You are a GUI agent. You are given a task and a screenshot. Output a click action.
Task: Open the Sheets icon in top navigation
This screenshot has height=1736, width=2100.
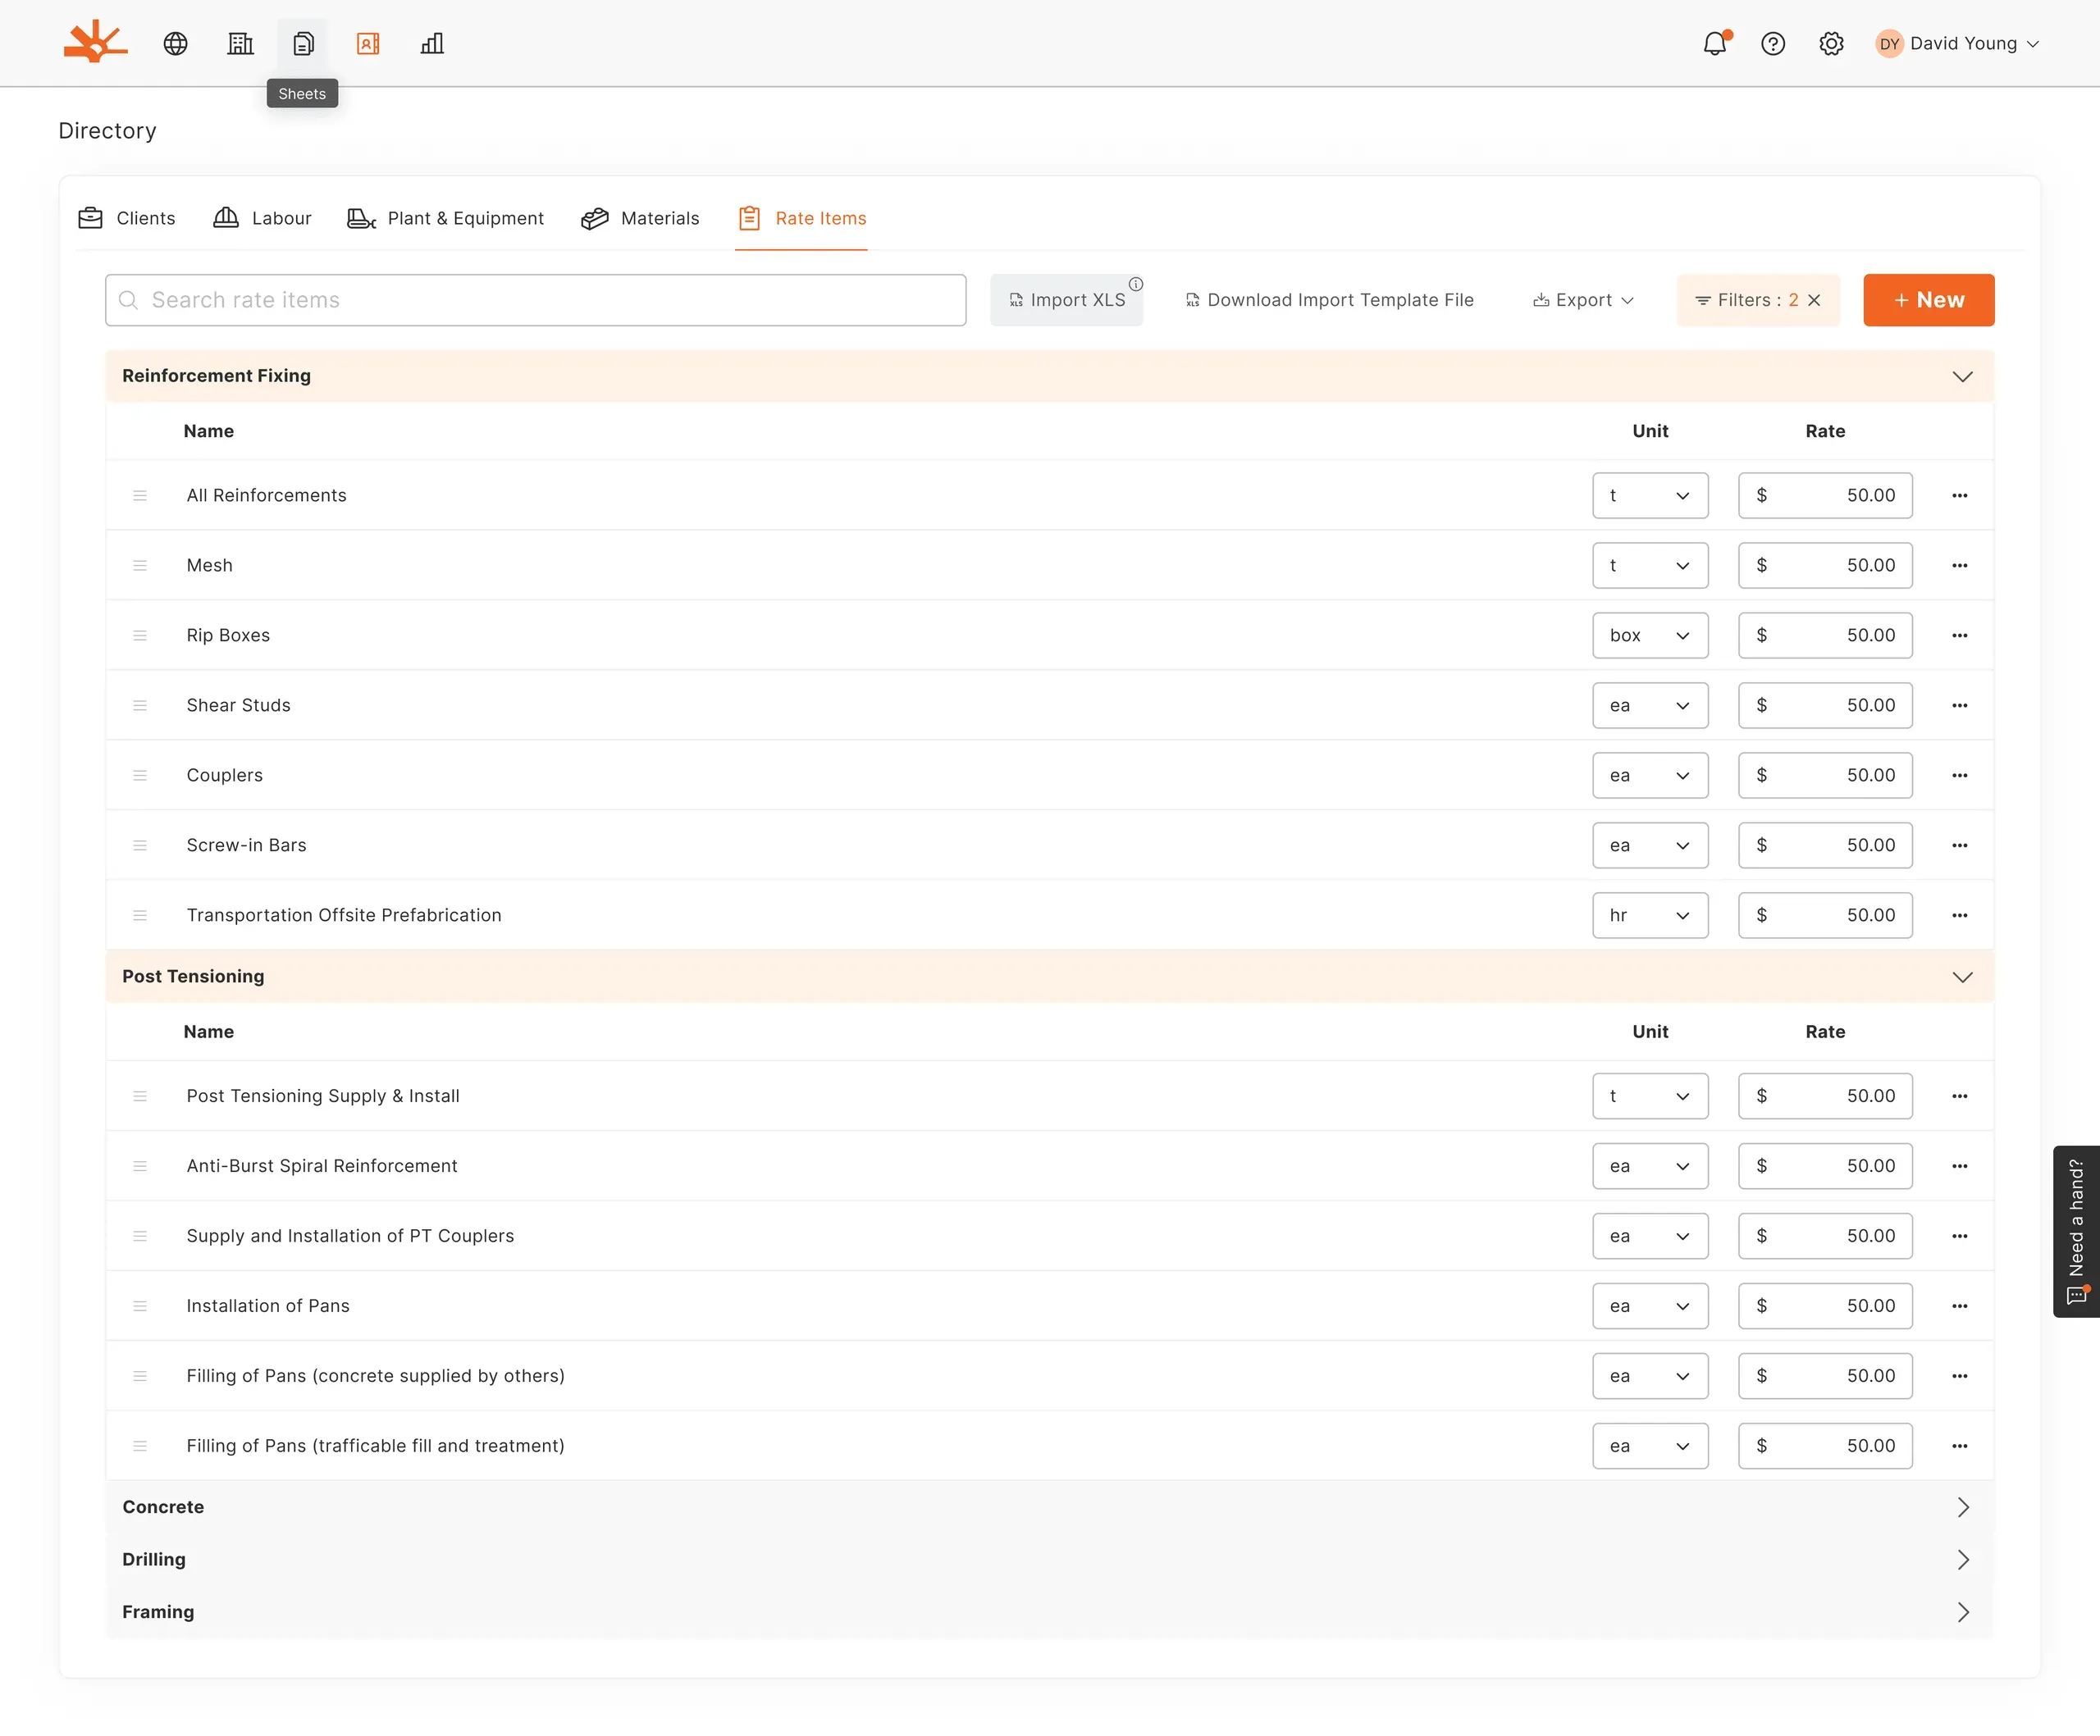point(304,44)
